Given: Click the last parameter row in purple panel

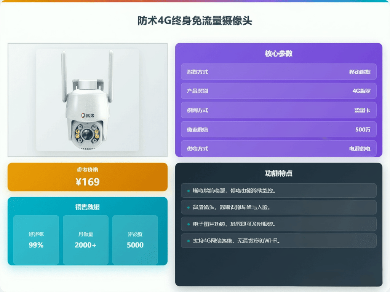Looking at the screenshot, I should click(x=278, y=149).
